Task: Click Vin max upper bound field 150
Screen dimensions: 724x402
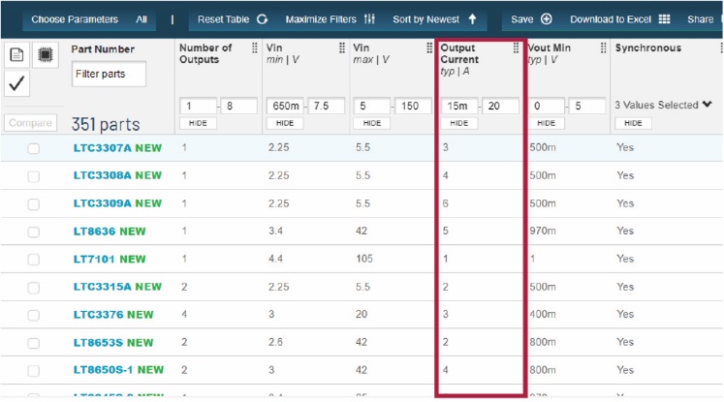Action: 413,107
